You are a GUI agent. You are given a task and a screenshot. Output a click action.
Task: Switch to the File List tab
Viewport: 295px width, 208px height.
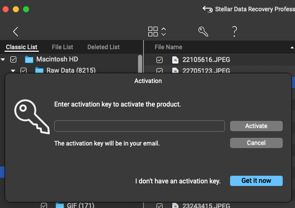point(62,47)
